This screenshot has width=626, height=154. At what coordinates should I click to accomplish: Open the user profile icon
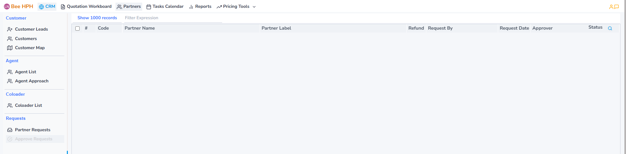(x=611, y=7)
